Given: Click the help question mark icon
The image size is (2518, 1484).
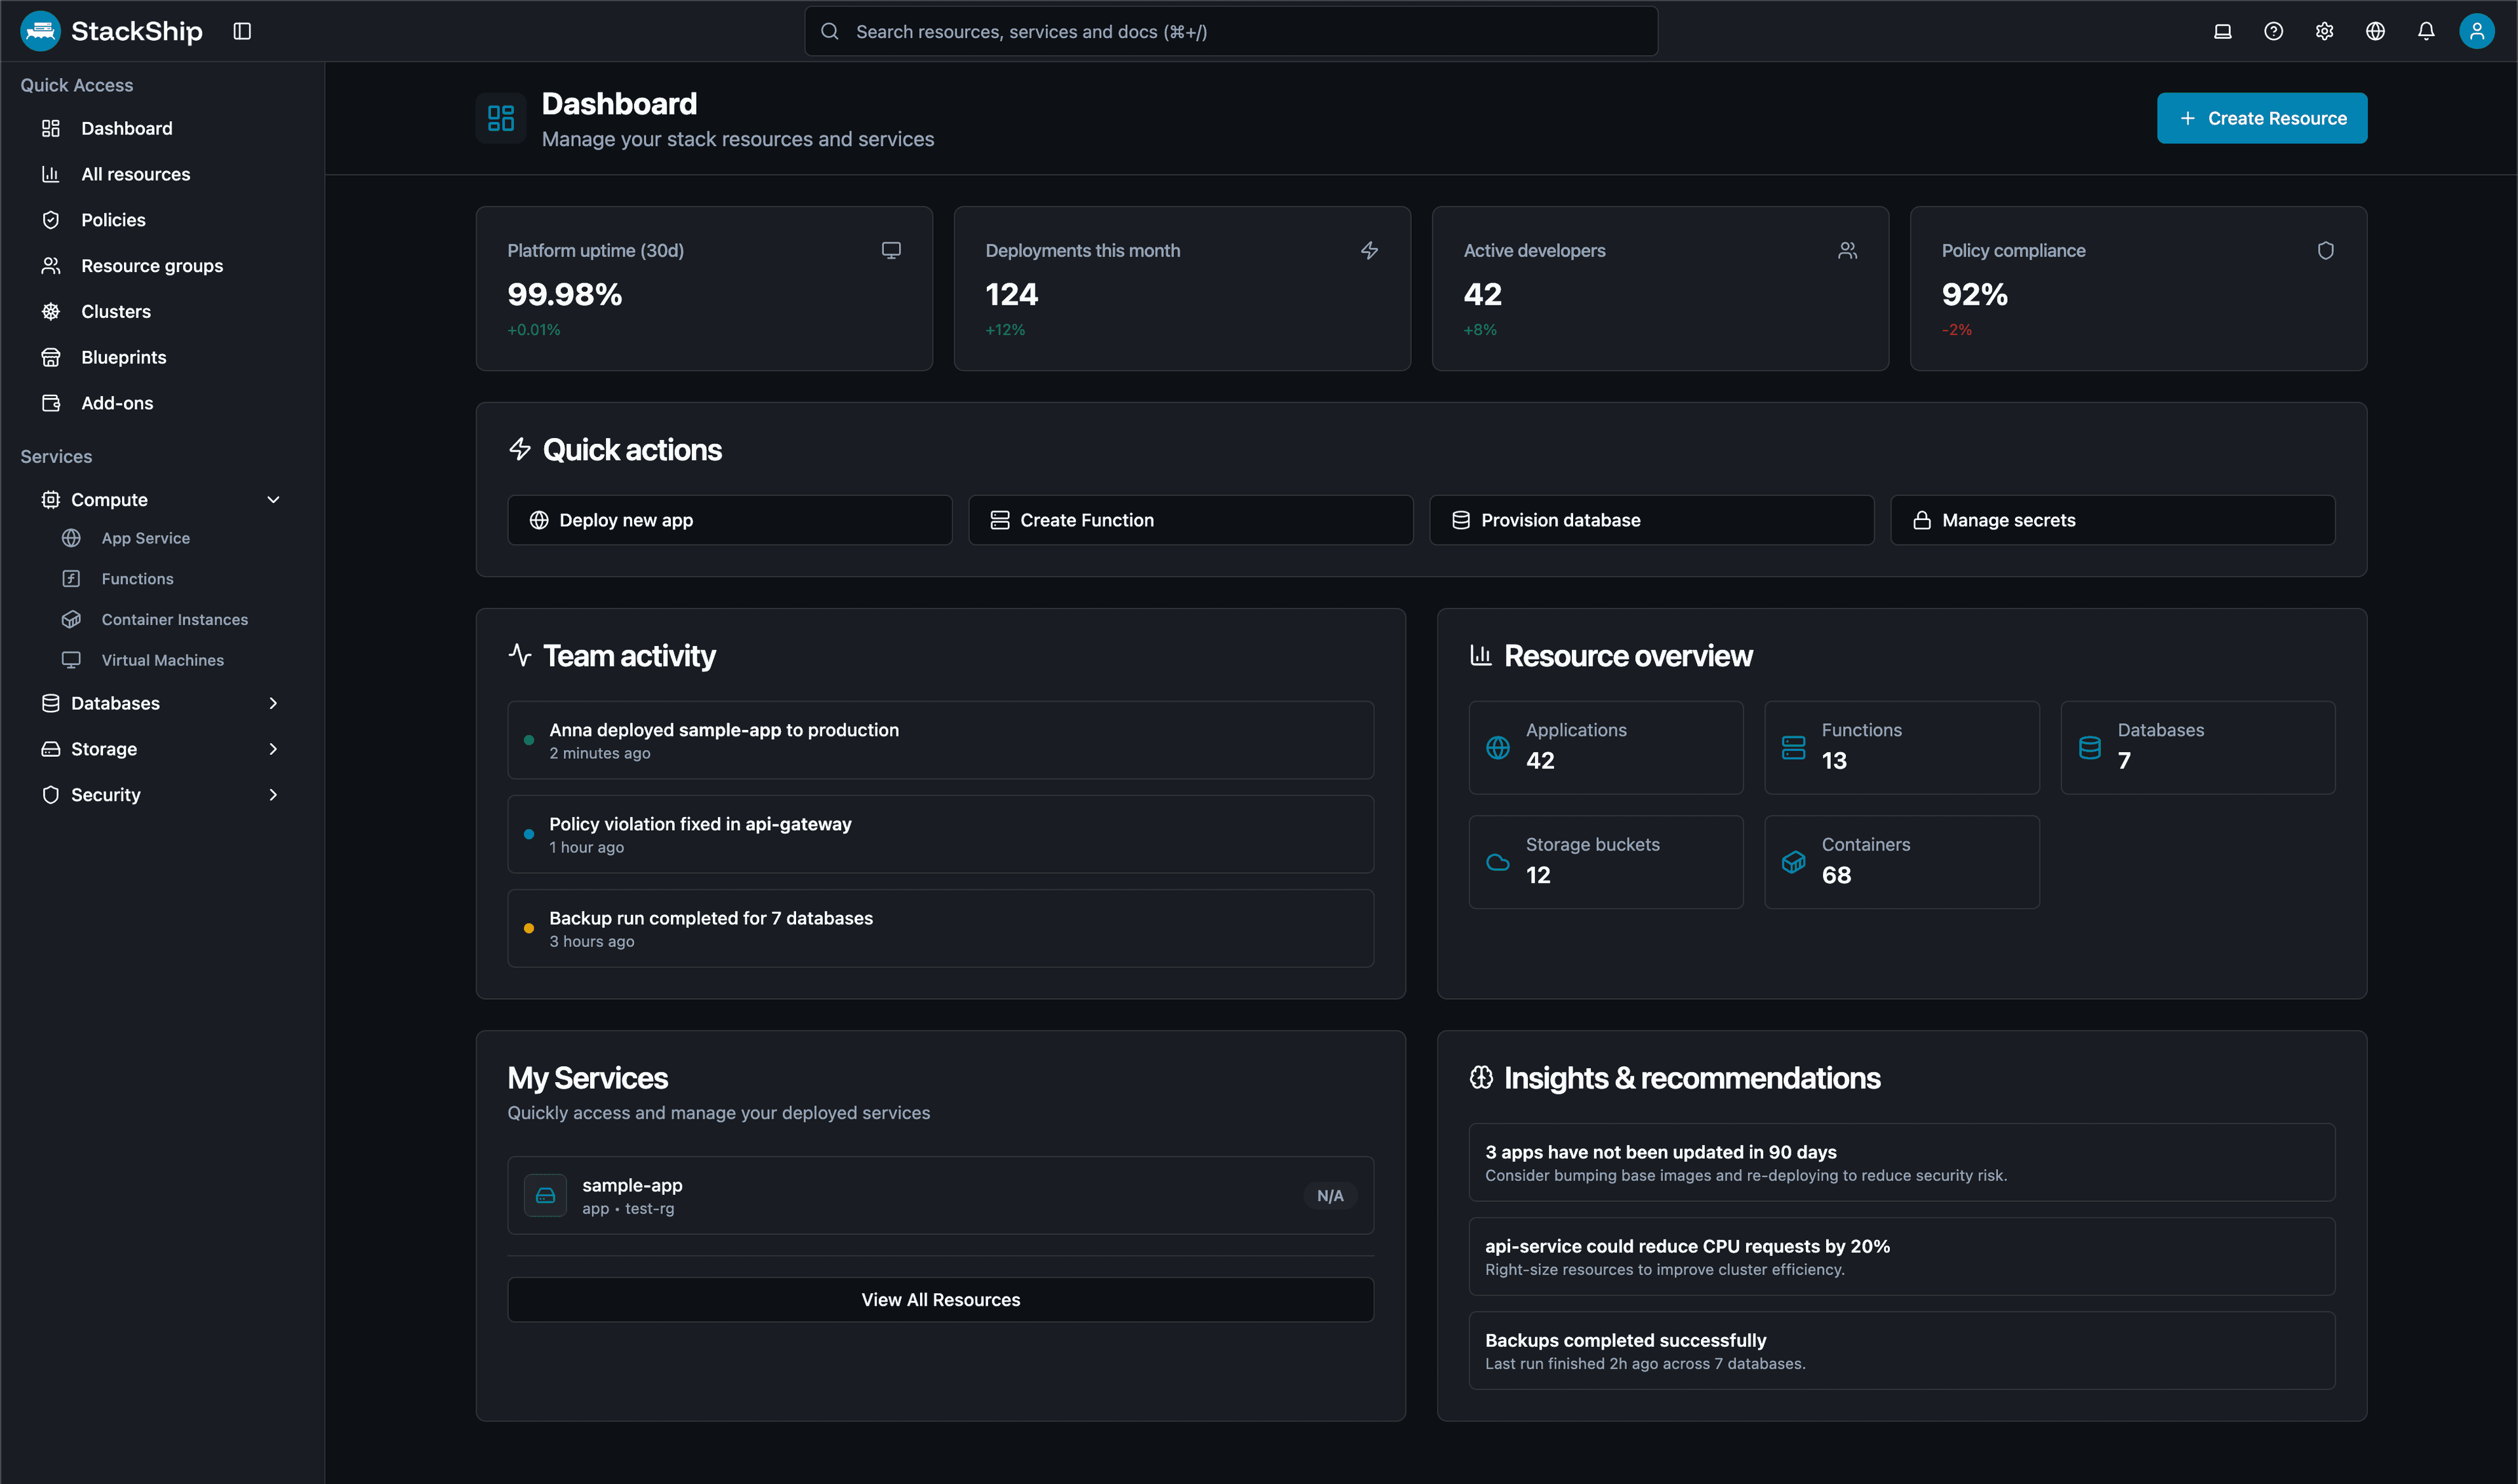Looking at the screenshot, I should [2273, 31].
